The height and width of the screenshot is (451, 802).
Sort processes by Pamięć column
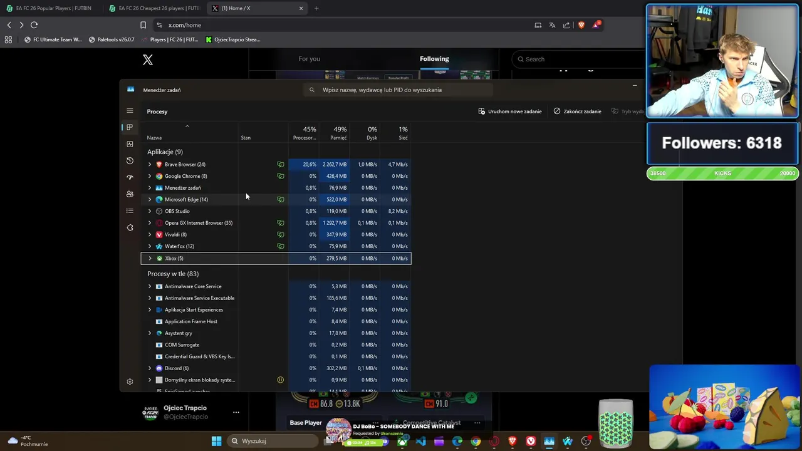[x=335, y=133]
